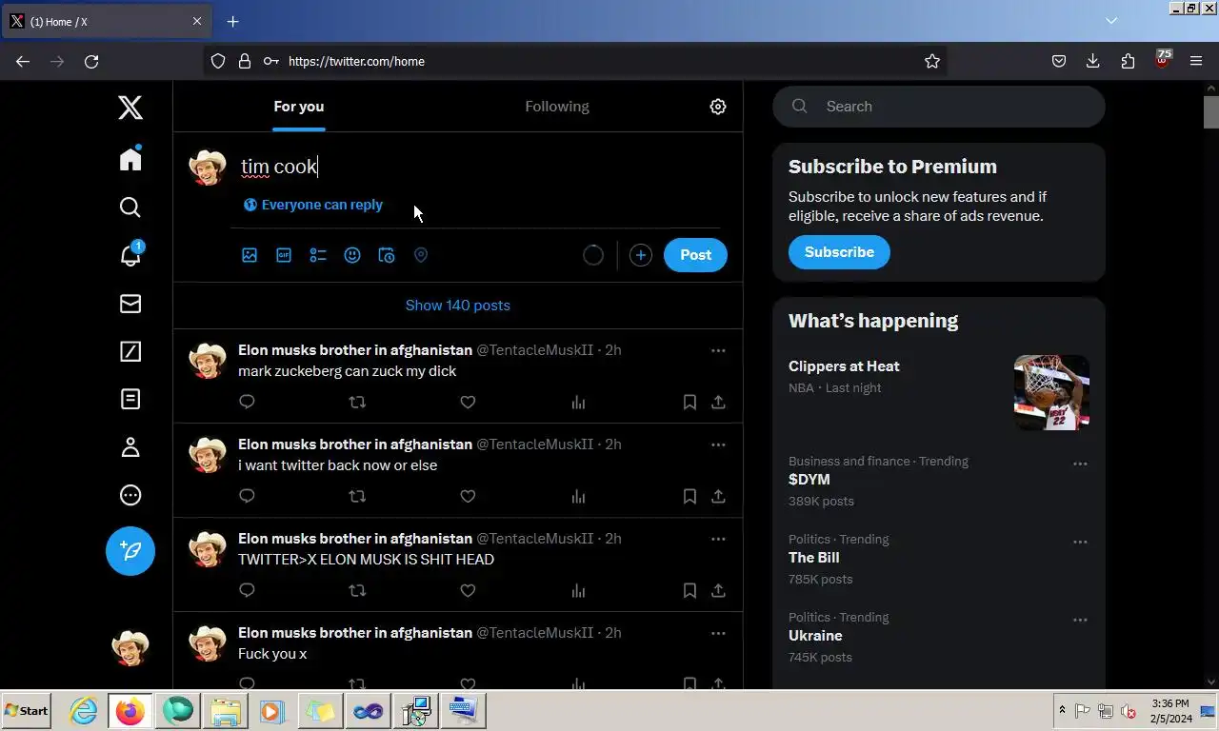Change 'Everyone can reply' audience setting
Screen dimensions: 1219x731
313,205
